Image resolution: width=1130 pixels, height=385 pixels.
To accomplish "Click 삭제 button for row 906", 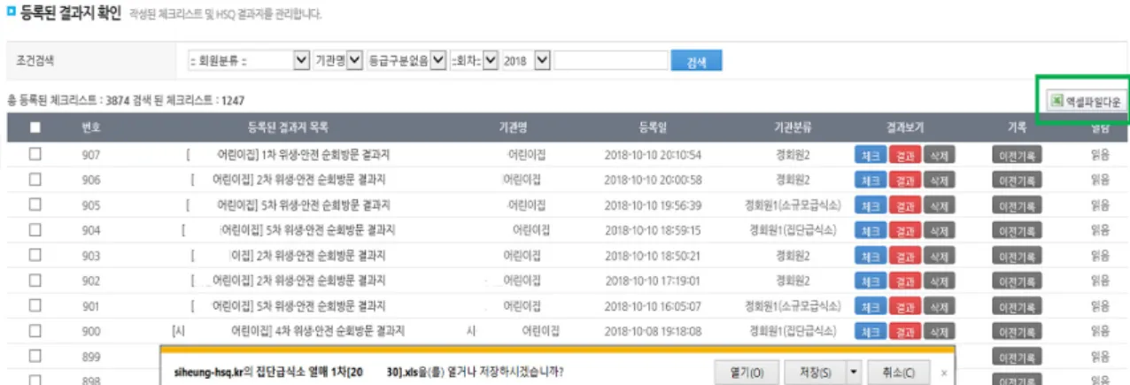I will coord(938,180).
